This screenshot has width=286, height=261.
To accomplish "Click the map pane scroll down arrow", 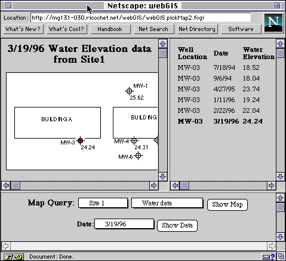I will click(163, 176).
